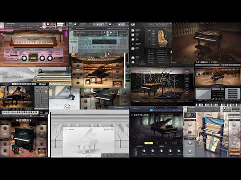This screenshot has height=180, width=241.
Task: Click the RAVENSCROFT title
Action: 159,25
